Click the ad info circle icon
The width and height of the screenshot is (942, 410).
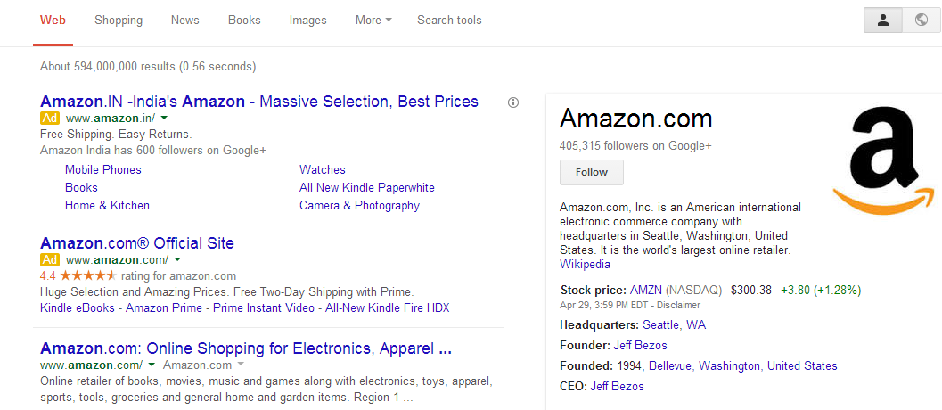(513, 102)
